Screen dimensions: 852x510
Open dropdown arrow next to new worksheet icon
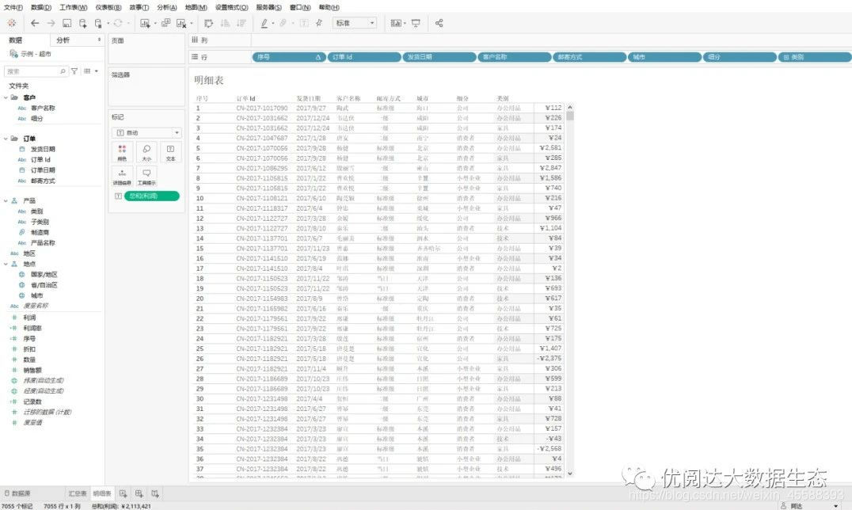click(x=155, y=24)
